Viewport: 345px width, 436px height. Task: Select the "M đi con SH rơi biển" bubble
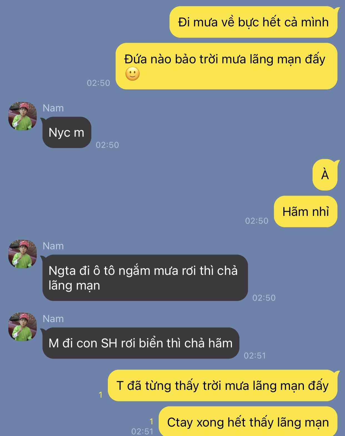[x=141, y=343]
